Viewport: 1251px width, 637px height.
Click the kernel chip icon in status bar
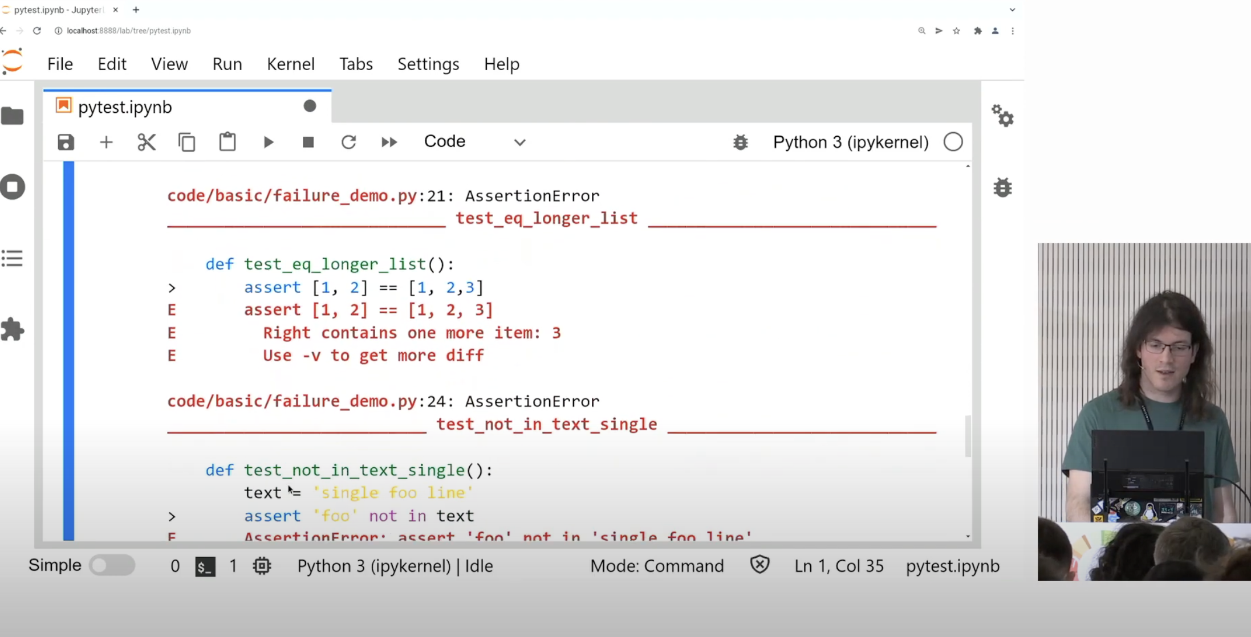pyautogui.click(x=262, y=566)
